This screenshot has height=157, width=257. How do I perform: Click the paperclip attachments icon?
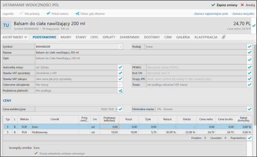coord(224,37)
